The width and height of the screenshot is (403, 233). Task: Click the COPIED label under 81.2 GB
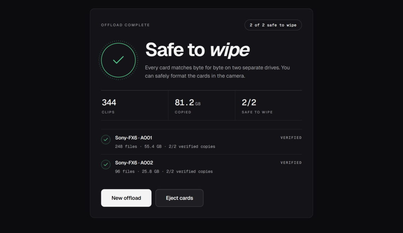coord(183,112)
